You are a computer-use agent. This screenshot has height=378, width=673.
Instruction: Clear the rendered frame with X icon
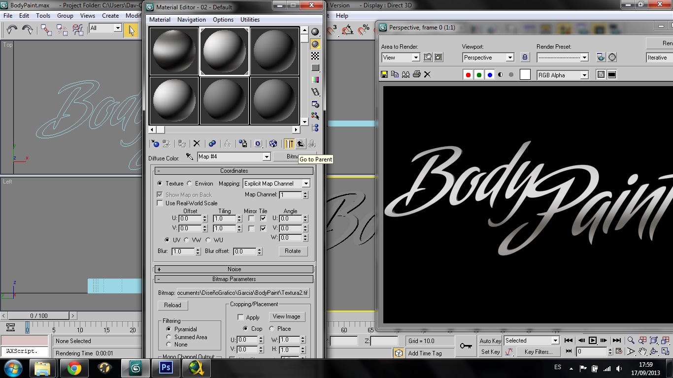pos(427,75)
